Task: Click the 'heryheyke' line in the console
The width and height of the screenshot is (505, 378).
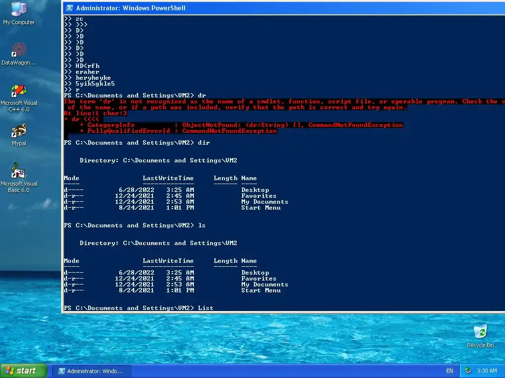Action: [x=93, y=78]
